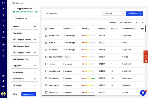This screenshot has height=98, width=148.
Task: Open the inbox mail icon in sidebar
Action: 3,38
